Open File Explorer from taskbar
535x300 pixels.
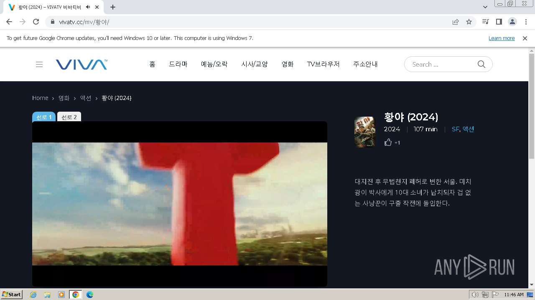47,295
